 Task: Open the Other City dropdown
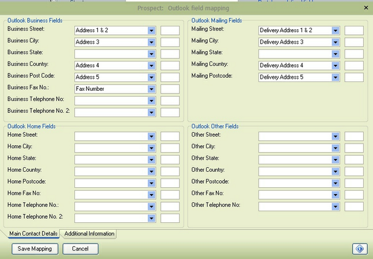pos(335,148)
